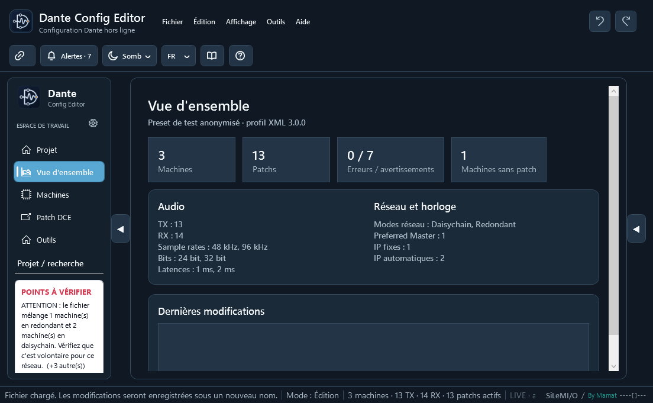Click the Projet / recherche heading
The height and width of the screenshot is (403, 653).
pos(50,263)
